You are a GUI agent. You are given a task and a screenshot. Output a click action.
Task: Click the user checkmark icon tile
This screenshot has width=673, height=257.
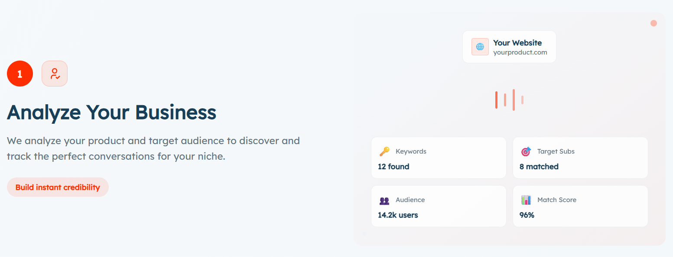(55, 74)
